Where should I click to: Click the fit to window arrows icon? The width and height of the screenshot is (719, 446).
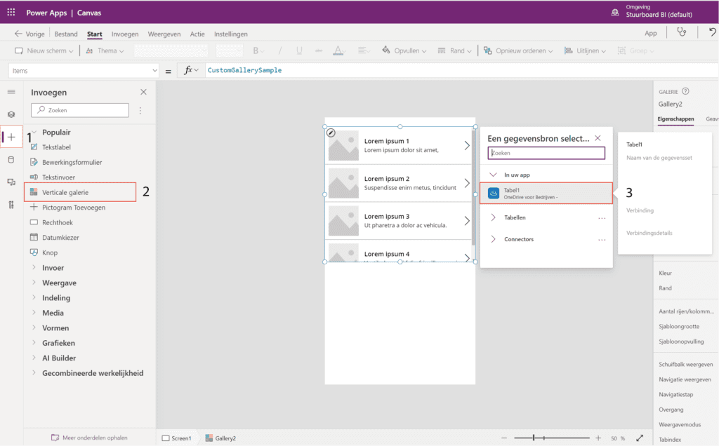point(640,438)
